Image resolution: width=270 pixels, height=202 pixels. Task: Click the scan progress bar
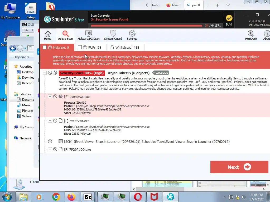pyautogui.click(x=147, y=26)
